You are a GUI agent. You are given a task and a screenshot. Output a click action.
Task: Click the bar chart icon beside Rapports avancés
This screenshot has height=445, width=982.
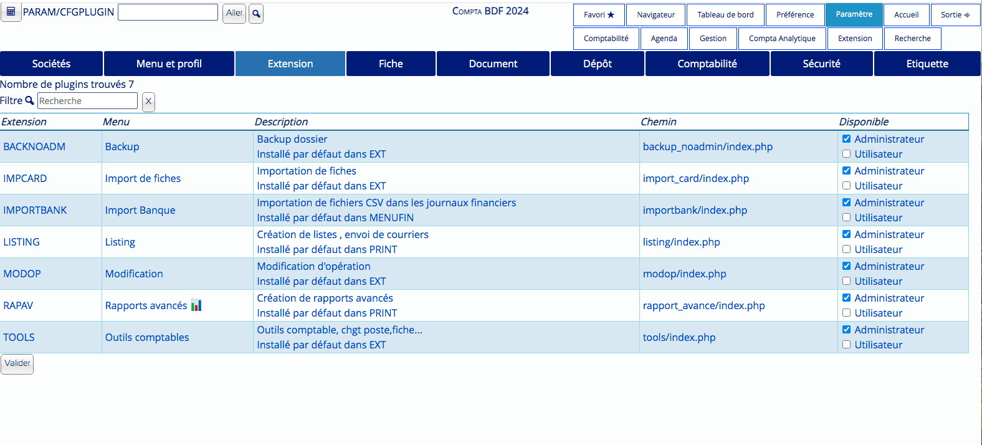click(x=196, y=305)
